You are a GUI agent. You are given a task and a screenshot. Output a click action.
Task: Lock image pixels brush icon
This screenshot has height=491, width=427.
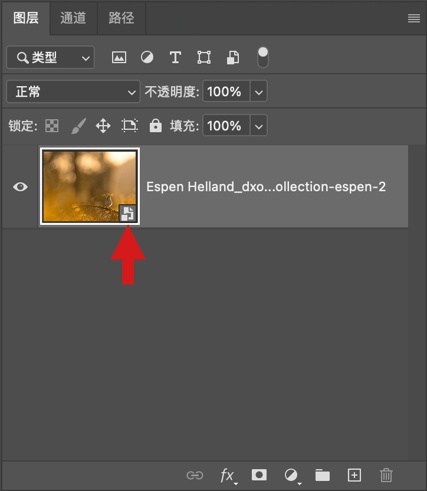click(78, 126)
